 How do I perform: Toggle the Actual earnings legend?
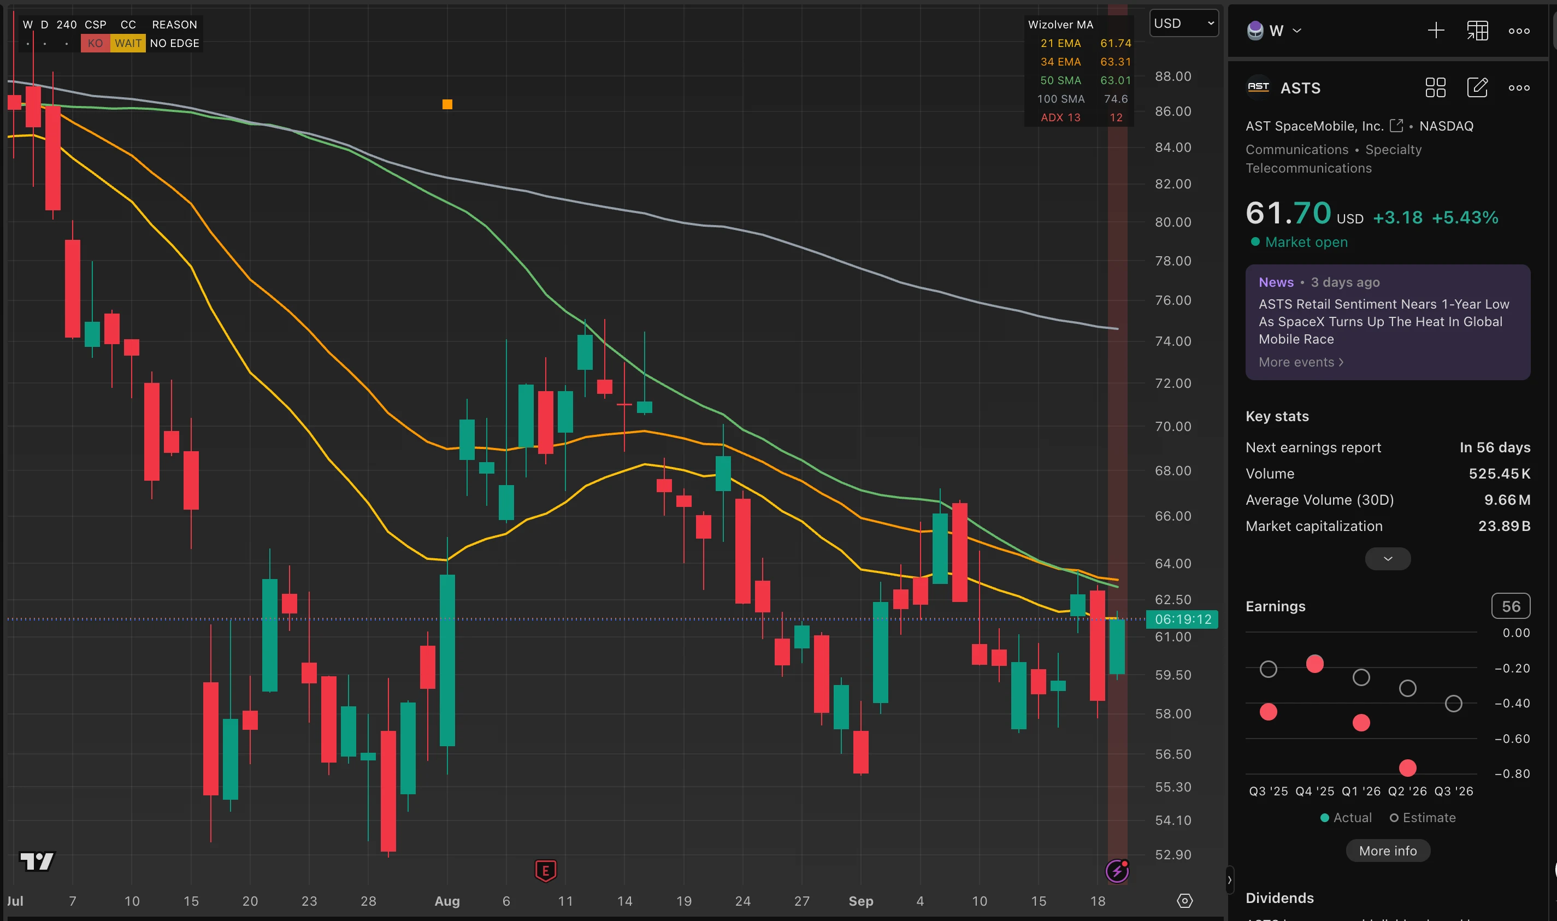pyautogui.click(x=1346, y=817)
